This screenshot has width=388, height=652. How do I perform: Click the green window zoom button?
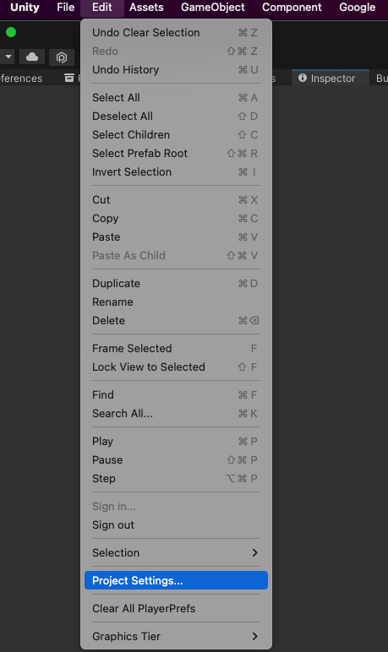pos(11,32)
